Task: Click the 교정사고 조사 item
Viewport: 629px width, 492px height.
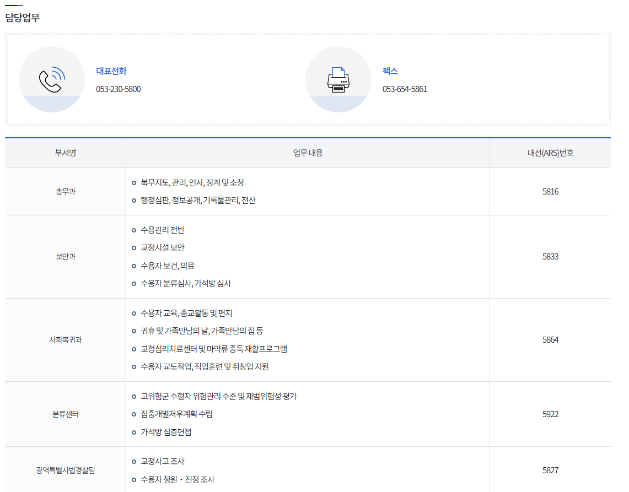Action: [163, 462]
